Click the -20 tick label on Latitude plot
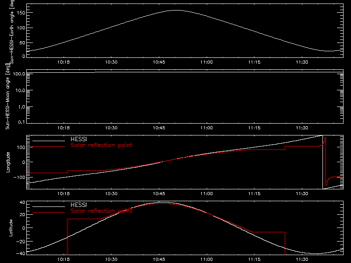 coord(21,242)
